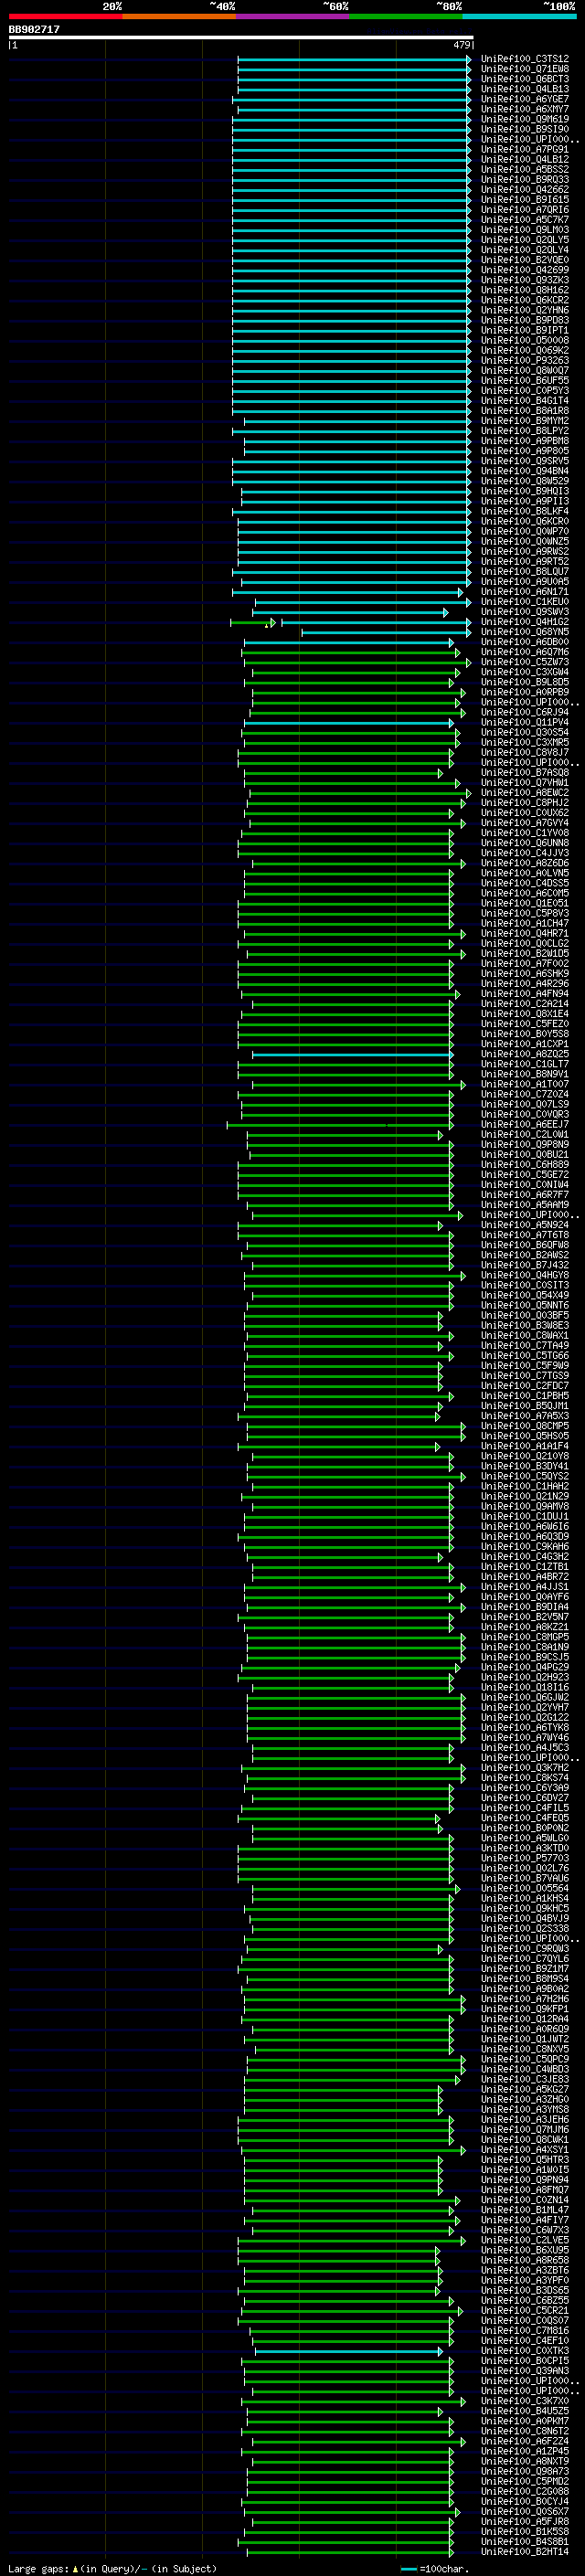
Task: Click the orange ~40% identity legend segment
Action: coord(179,16)
